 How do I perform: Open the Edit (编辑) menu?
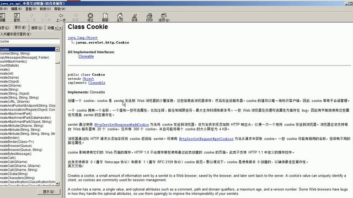[x=17, y=9]
